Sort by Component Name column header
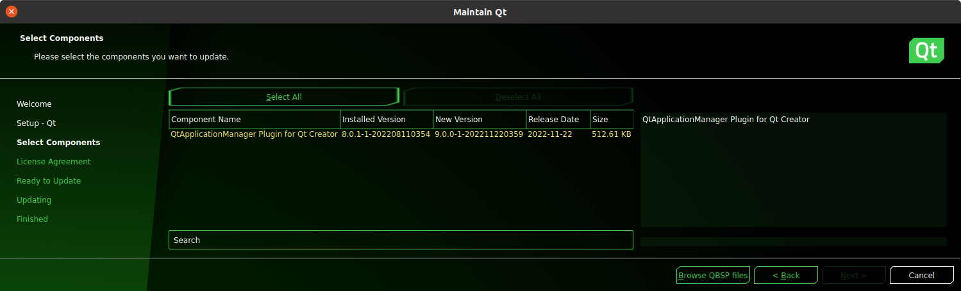 pos(255,120)
